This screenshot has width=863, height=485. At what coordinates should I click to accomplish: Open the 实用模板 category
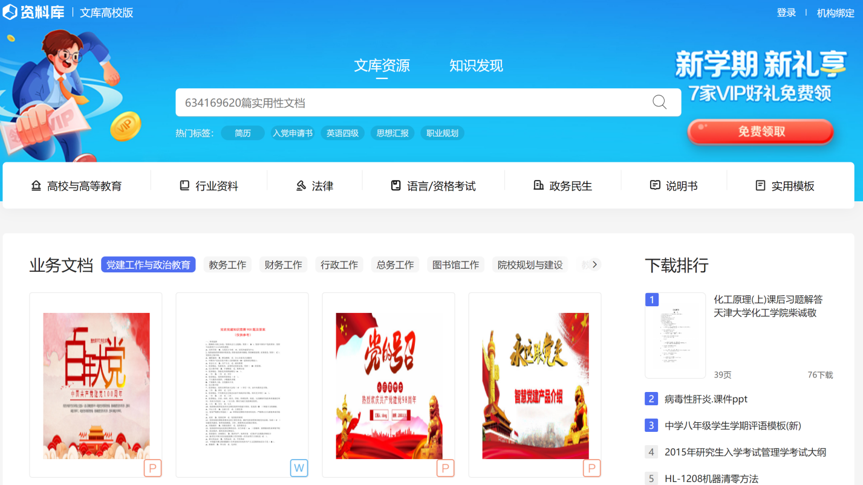coord(785,186)
